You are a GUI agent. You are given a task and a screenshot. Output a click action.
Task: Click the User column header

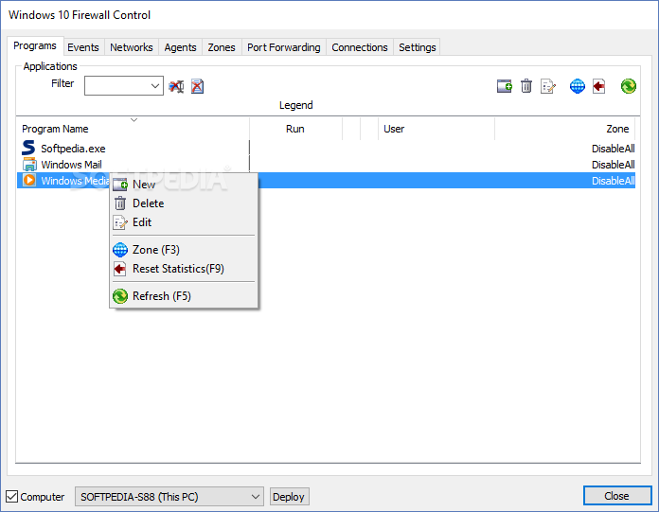pyautogui.click(x=436, y=129)
